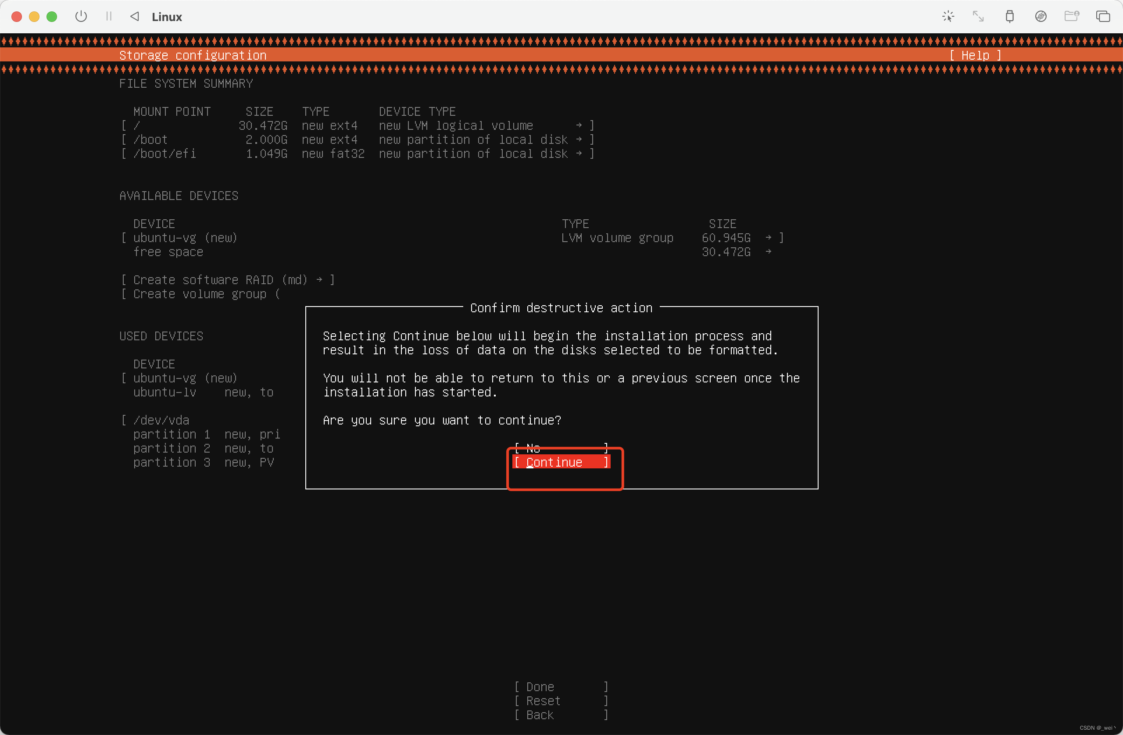
Task: Click the power icon in the VM toolbar
Action: pos(81,17)
